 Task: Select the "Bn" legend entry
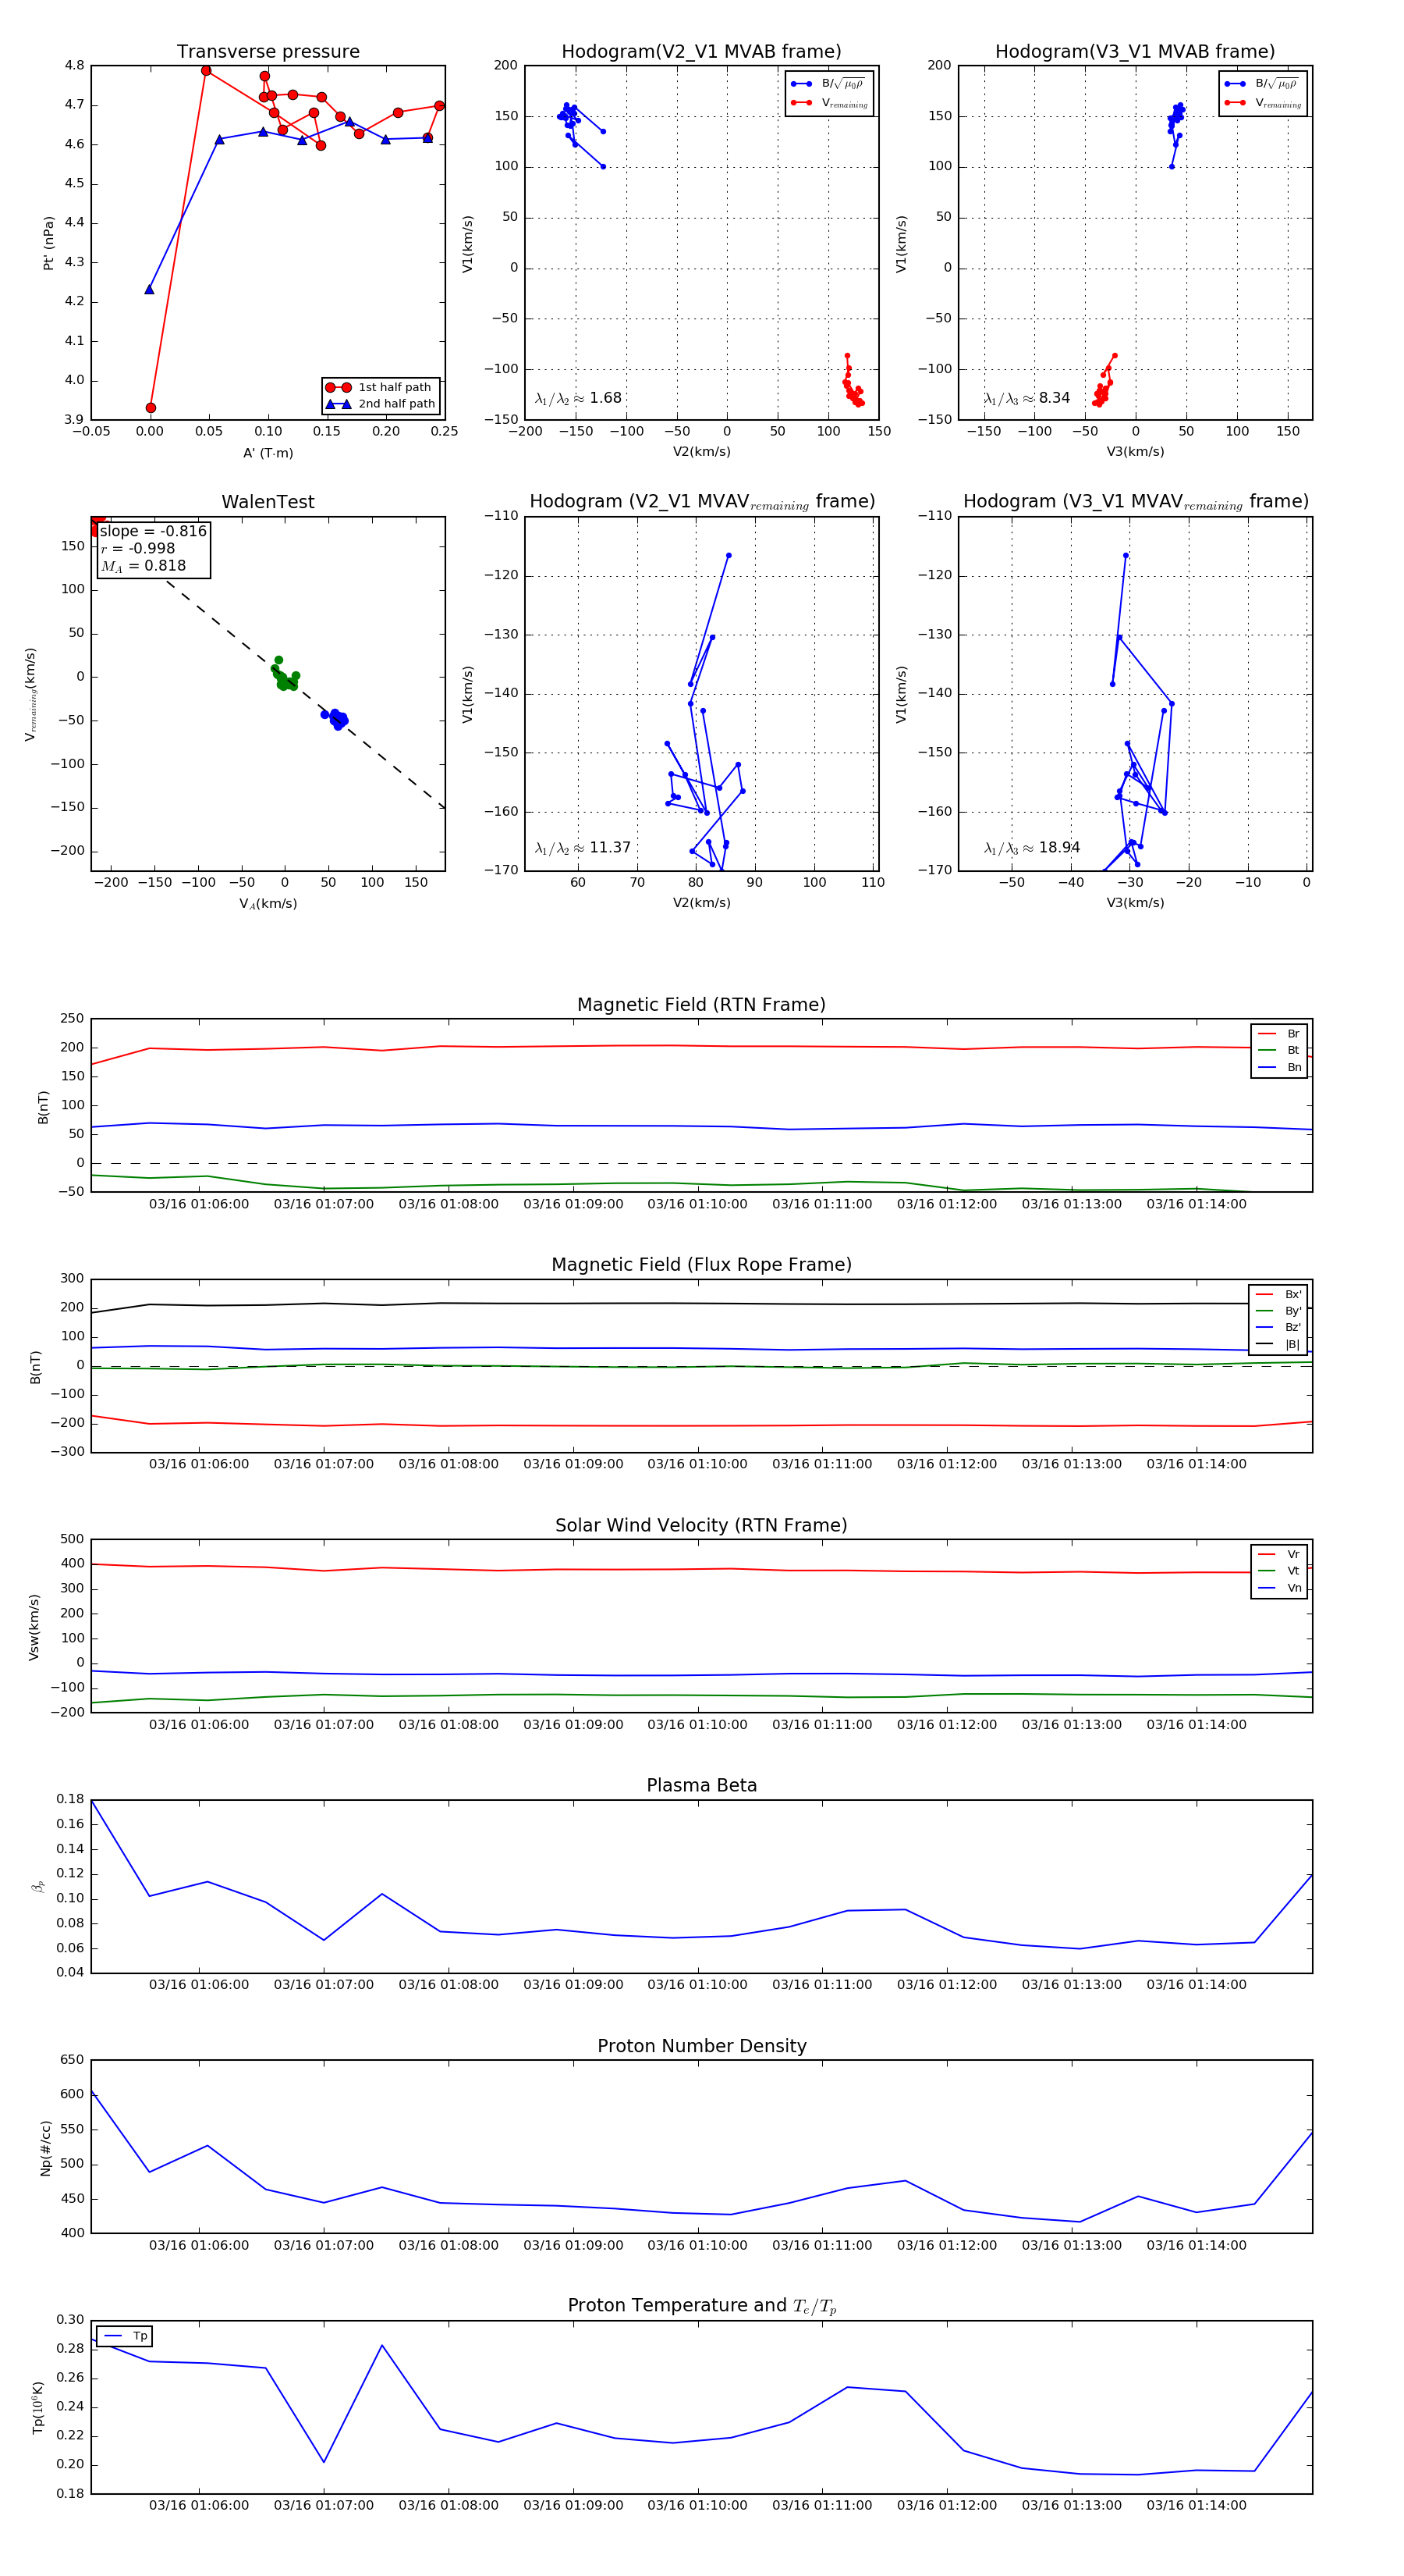tap(1279, 1067)
